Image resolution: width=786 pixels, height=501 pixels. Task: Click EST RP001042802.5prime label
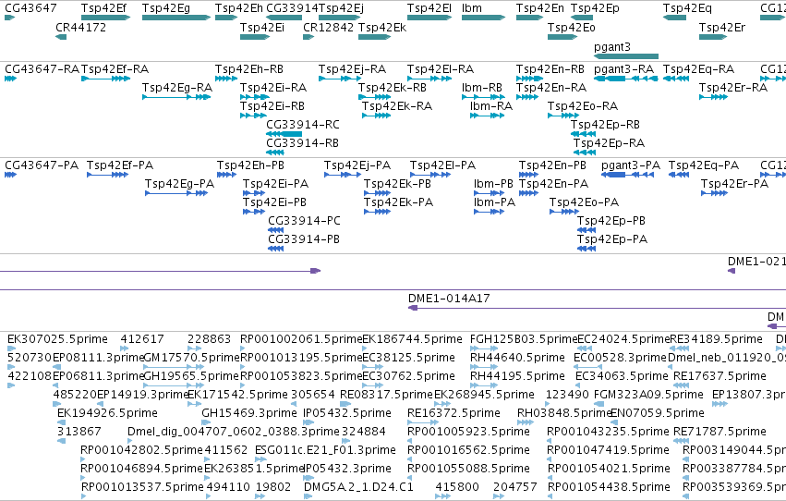141,450
